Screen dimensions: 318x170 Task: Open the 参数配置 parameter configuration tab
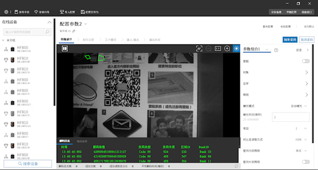click(x=291, y=12)
